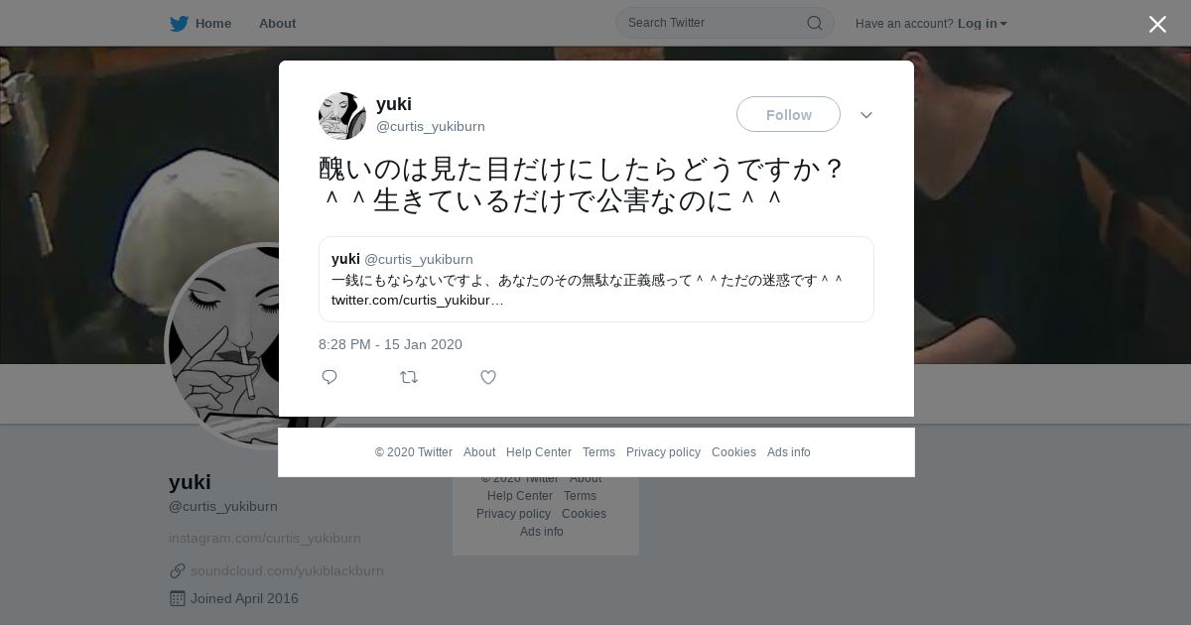Go to Home in top navigation
The height and width of the screenshot is (625, 1191).
click(x=213, y=24)
